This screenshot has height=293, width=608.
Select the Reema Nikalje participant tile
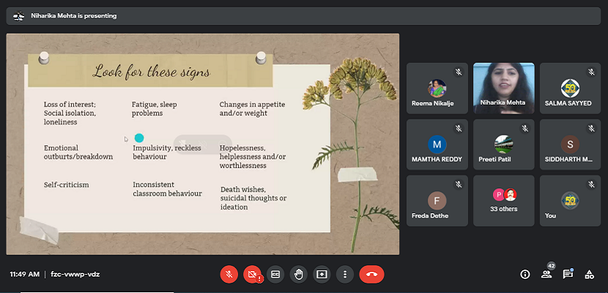point(437,87)
